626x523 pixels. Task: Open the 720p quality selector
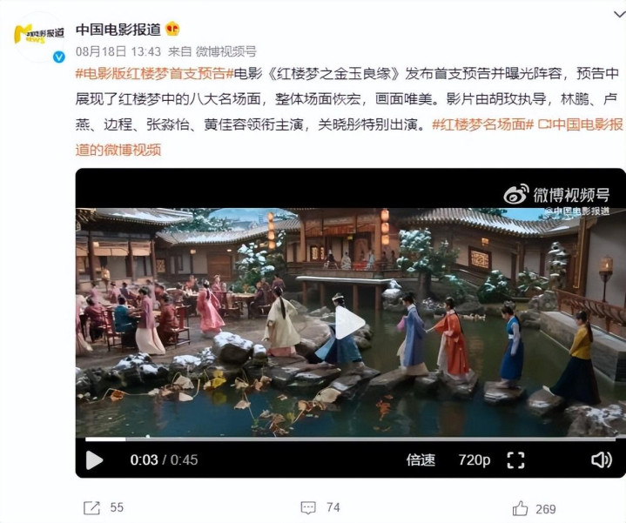(474, 460)
